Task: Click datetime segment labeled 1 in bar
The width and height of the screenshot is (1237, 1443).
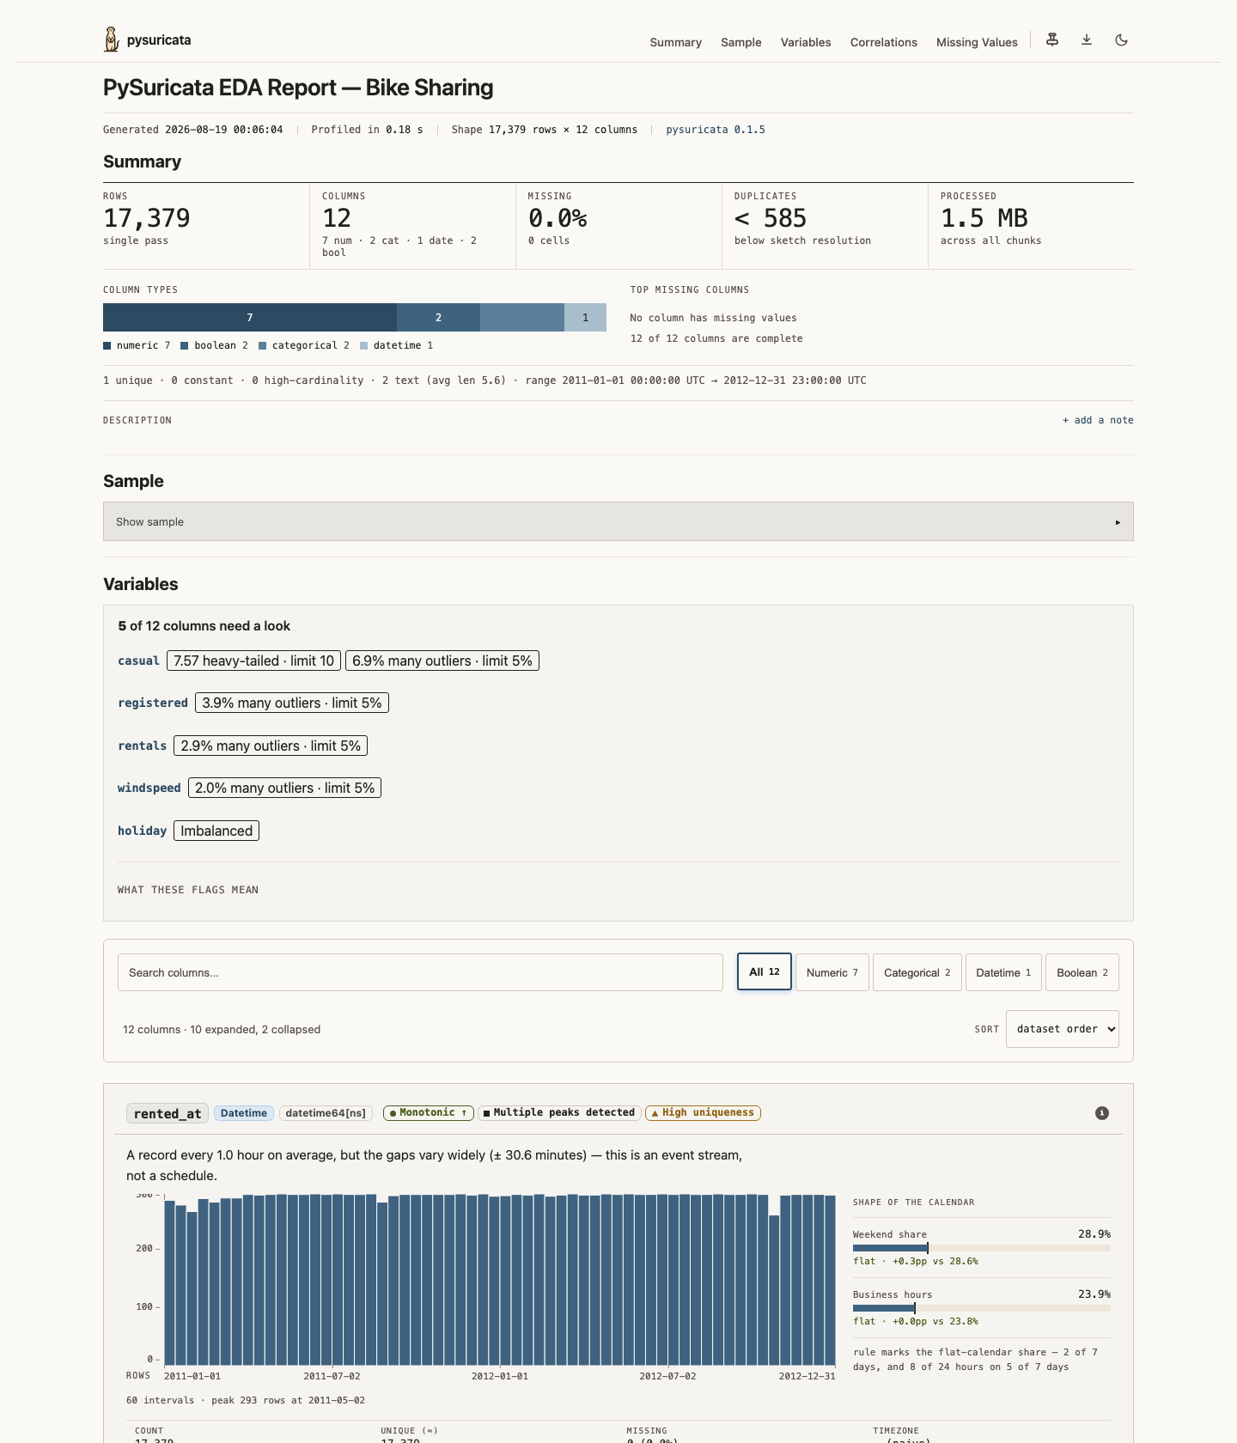Action: click(585, 317)
